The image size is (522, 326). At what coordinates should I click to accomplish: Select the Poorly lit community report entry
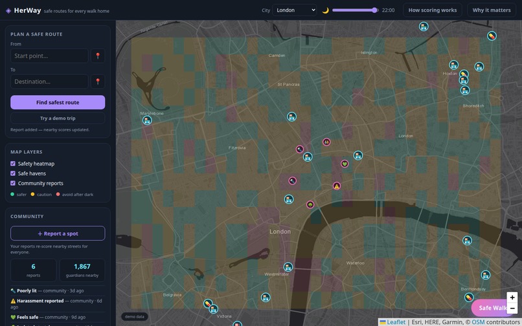[58, 290]
